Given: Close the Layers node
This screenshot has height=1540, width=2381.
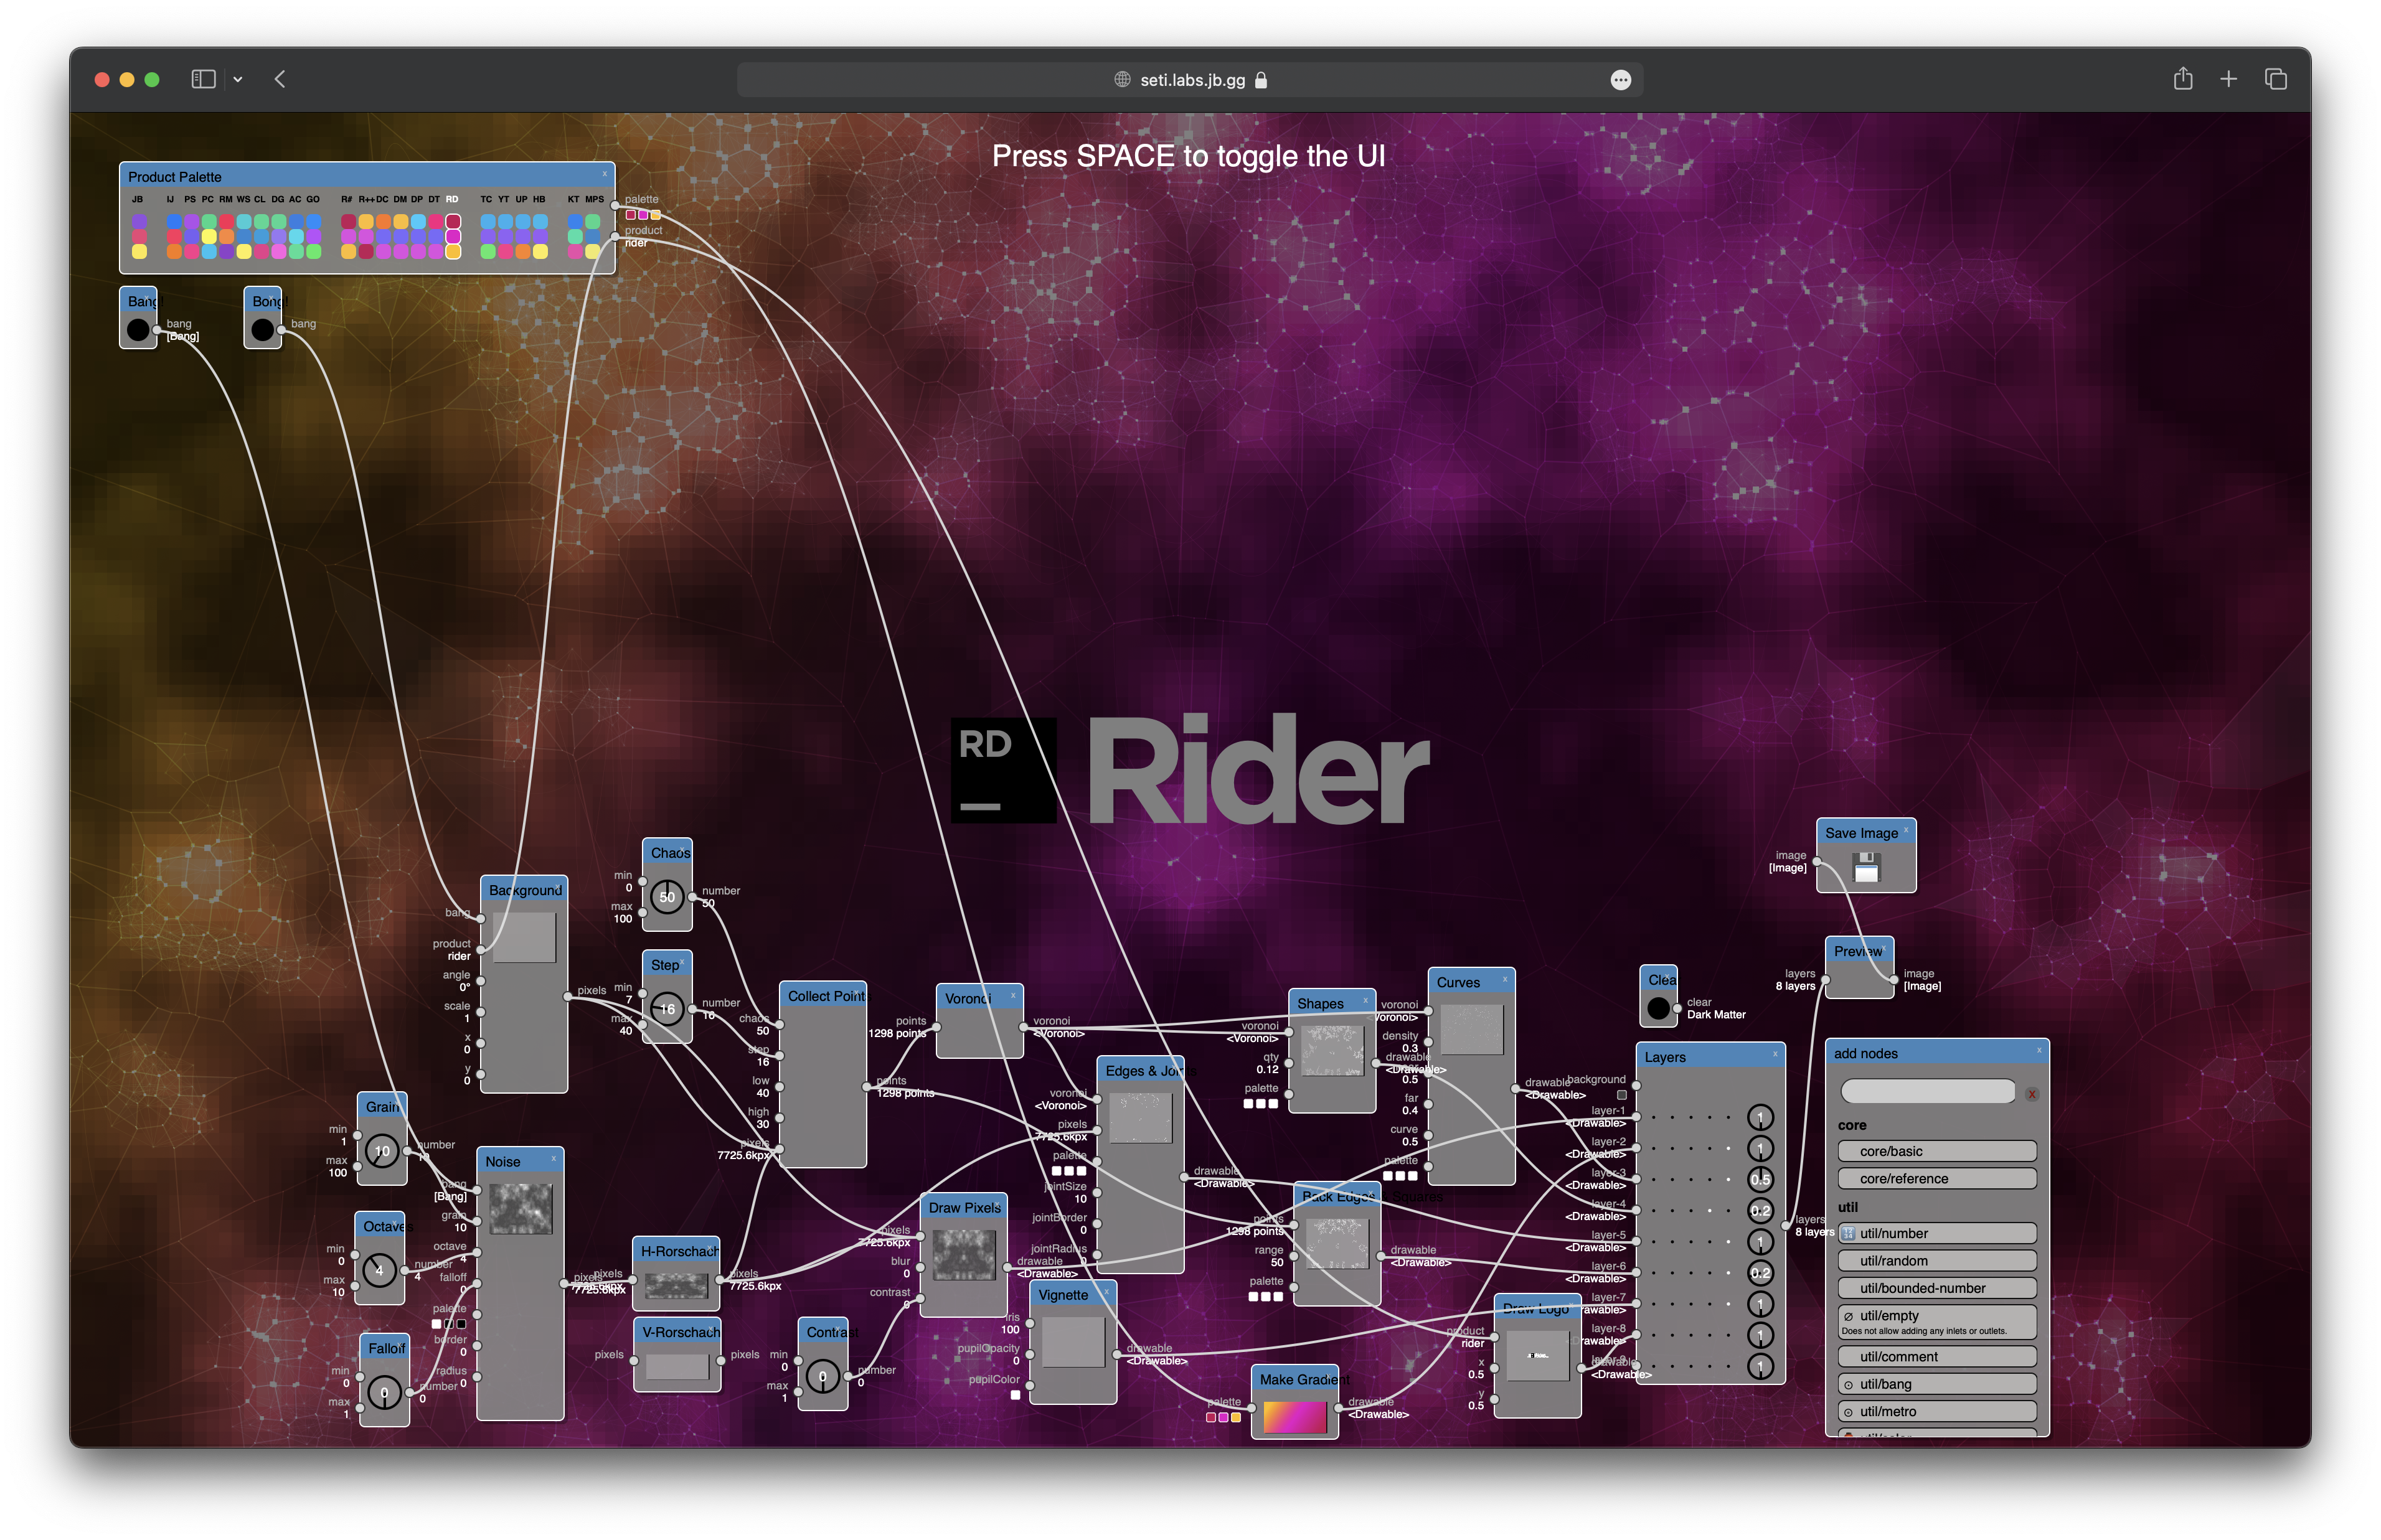Looking at the screenshot, I should (1775, 1054).
